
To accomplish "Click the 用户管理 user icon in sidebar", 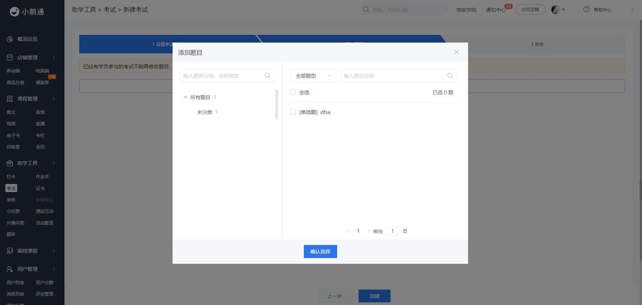I will [10, 269].
